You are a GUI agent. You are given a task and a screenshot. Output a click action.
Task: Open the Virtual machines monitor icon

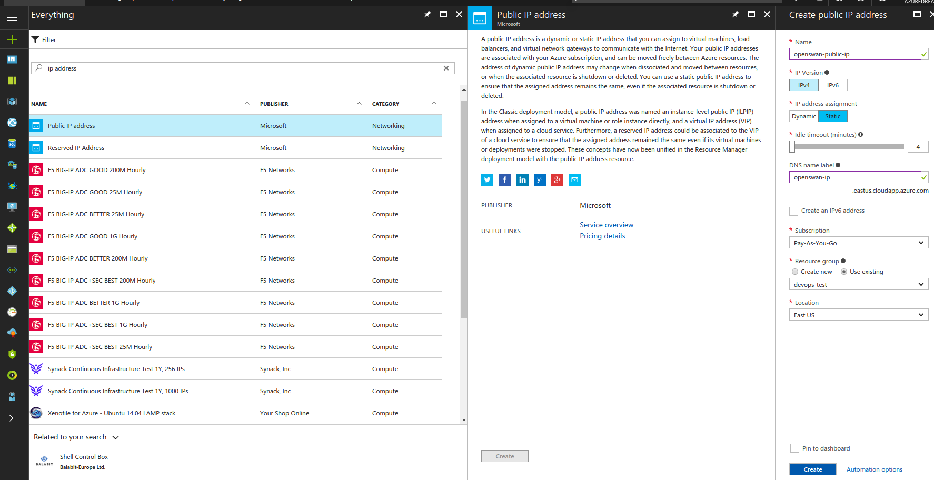click(x=12, y=207)
